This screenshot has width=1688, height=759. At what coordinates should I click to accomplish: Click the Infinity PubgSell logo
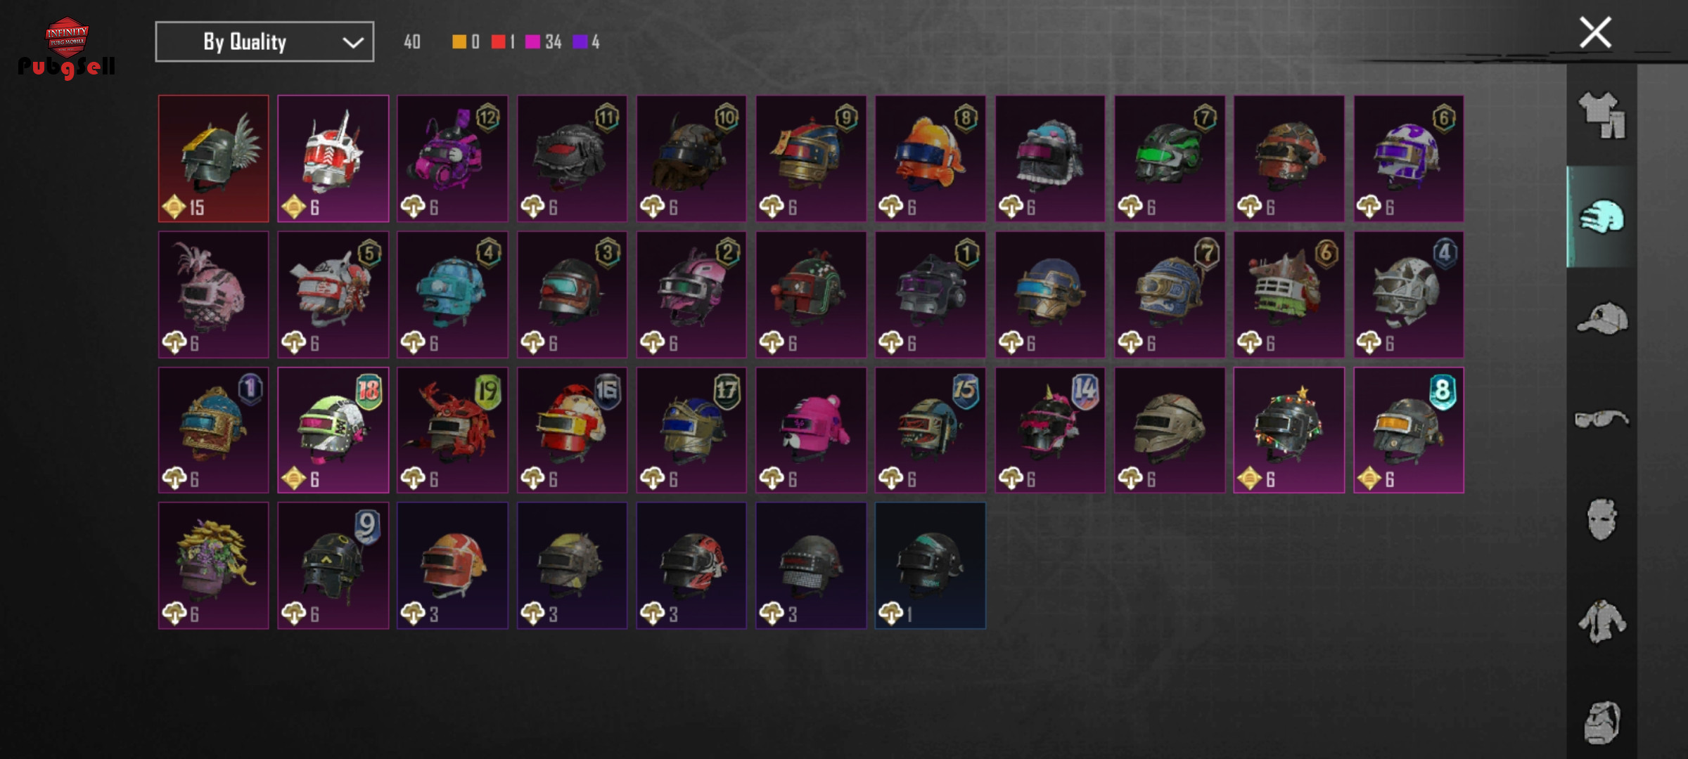tap(67, 48)
